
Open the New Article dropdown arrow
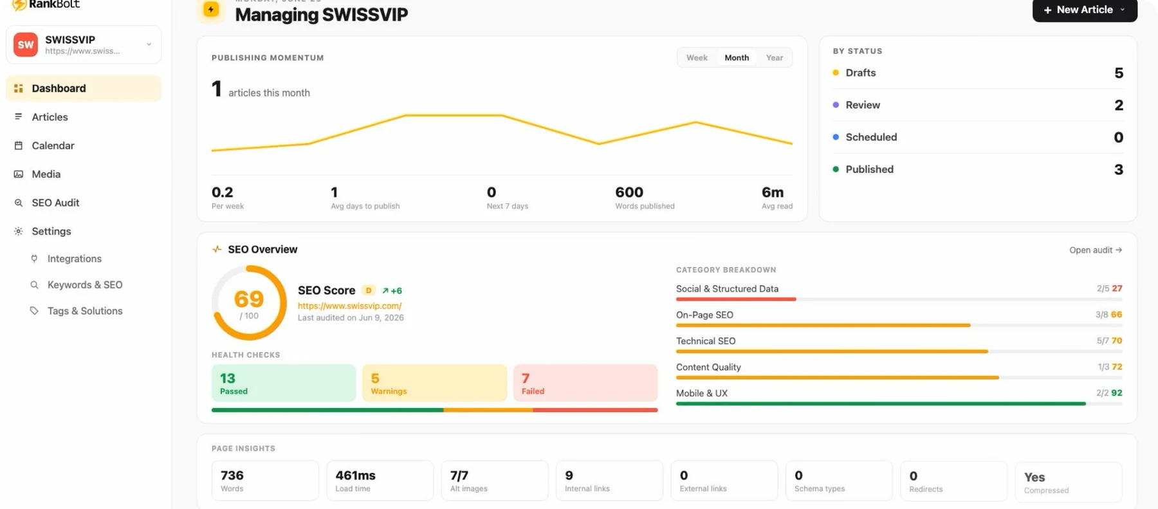1123,10
